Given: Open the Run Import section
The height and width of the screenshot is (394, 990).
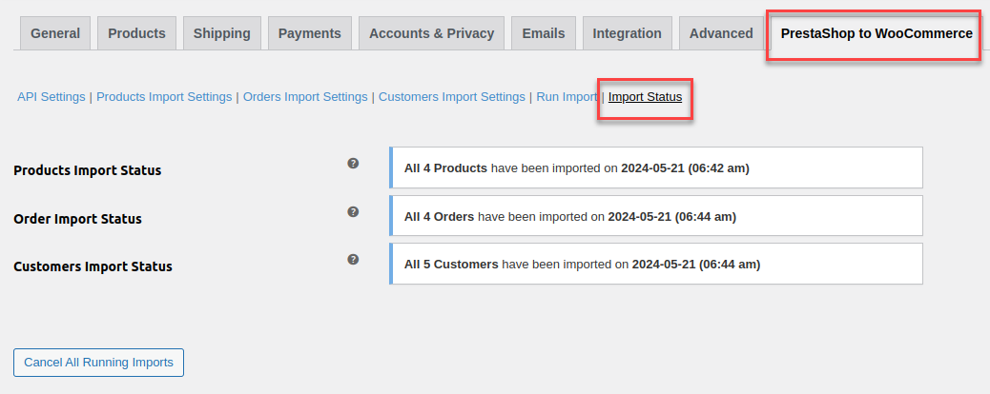Looking at the screenshot, I should point(566,97).
